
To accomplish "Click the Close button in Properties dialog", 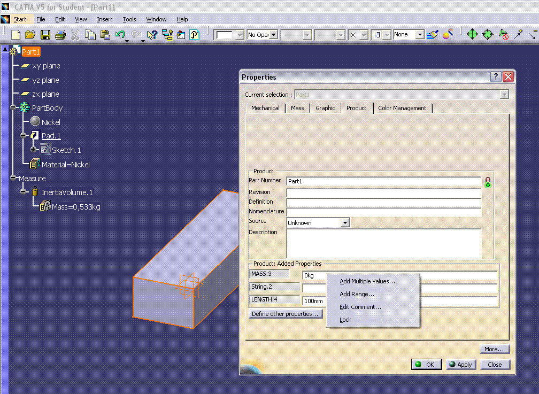I will pyautogui.click(x=495, y=365).
